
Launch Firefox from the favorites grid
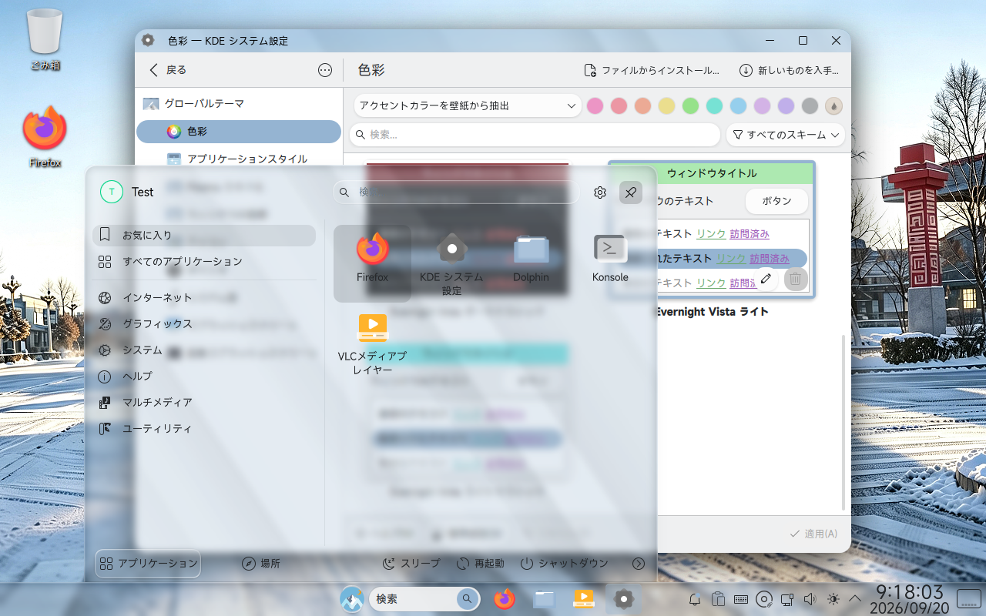372,263
